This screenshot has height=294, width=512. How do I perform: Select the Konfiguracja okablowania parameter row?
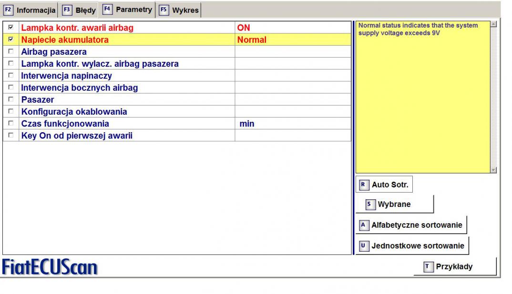pyautogui.click(x=74, y=112)
